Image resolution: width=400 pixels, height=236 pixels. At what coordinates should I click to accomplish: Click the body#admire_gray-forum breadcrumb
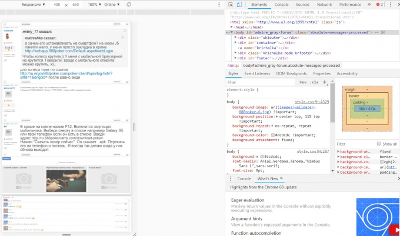[291, 65]
